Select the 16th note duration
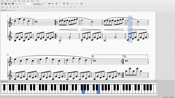 pyautogui.click(x=17, y=7)
